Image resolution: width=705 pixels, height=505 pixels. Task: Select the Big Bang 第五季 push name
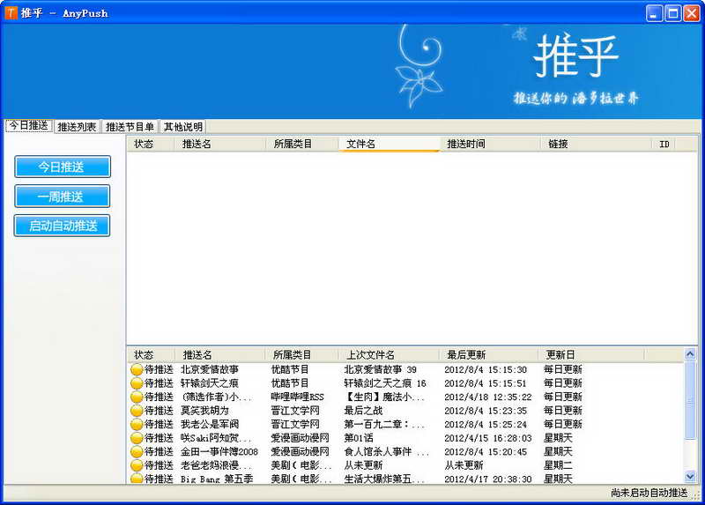tap(217, 479)
